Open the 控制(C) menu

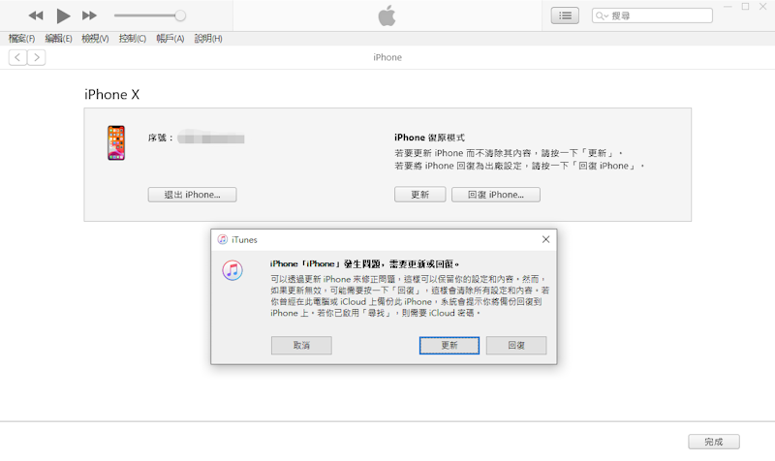pos(133,39)
